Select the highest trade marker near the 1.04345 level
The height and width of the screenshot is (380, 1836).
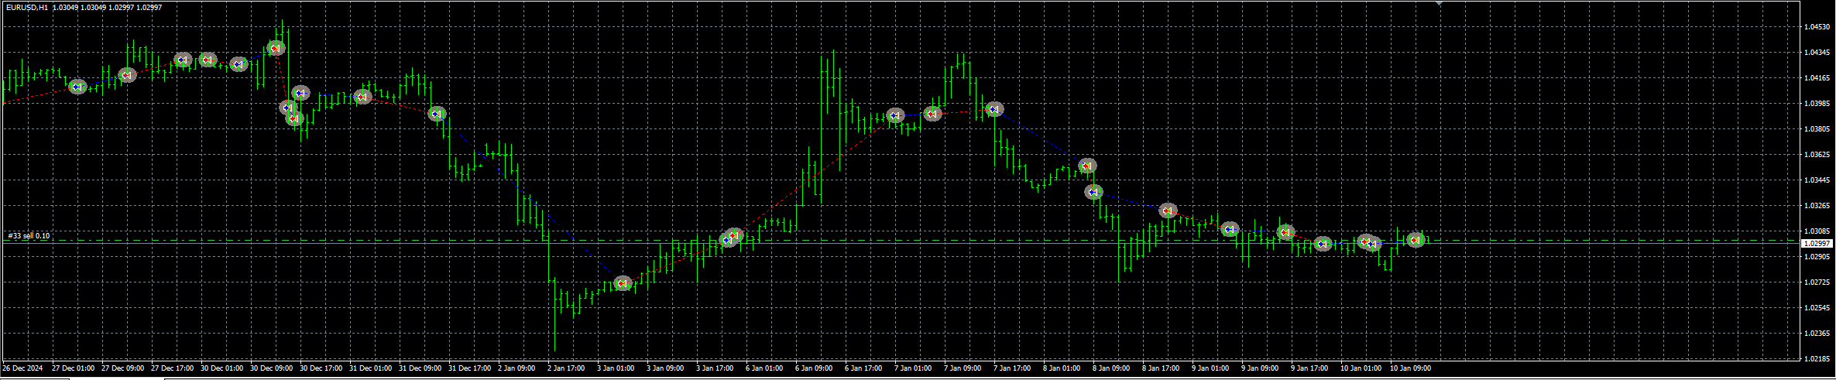(x=276, y=48)
